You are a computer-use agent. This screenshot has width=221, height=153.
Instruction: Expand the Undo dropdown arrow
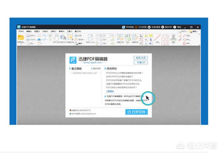point(47,36)
